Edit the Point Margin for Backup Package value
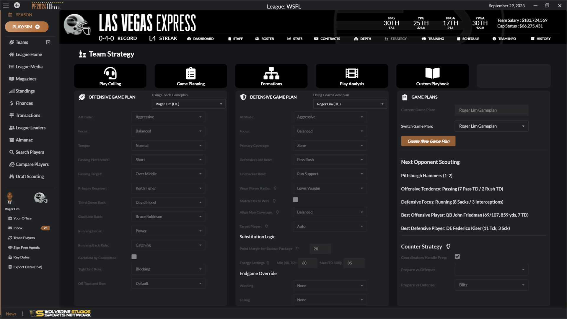Screen dimensions: 567x319 pos(320,249)
